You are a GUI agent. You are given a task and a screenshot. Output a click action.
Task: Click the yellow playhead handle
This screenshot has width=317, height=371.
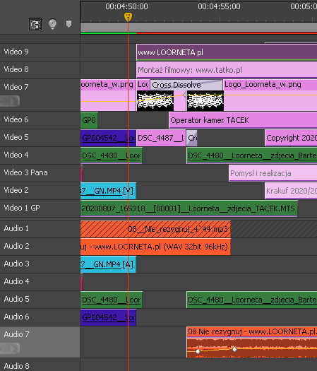pos(128,17)
